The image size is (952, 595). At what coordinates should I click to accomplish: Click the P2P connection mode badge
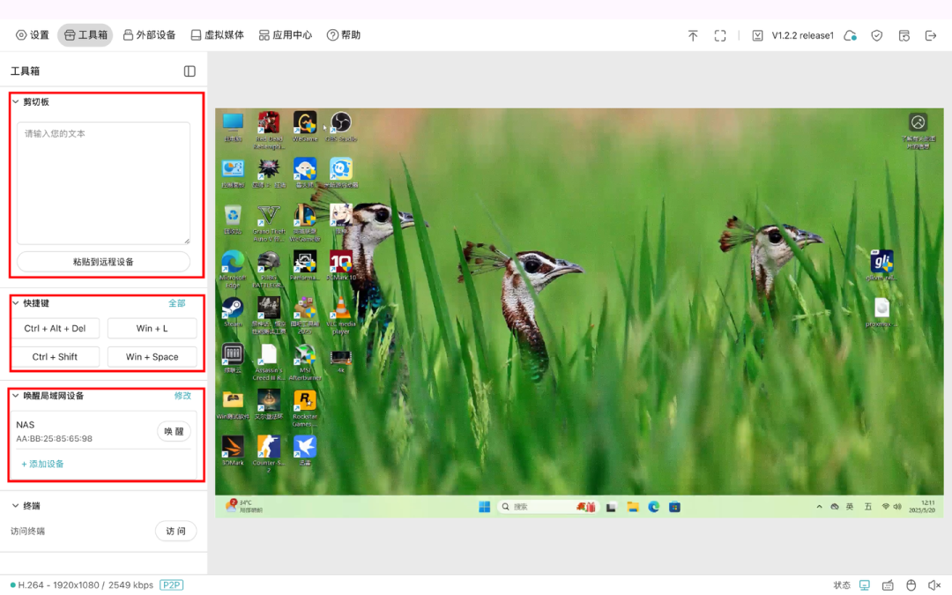tap(171, 584)
